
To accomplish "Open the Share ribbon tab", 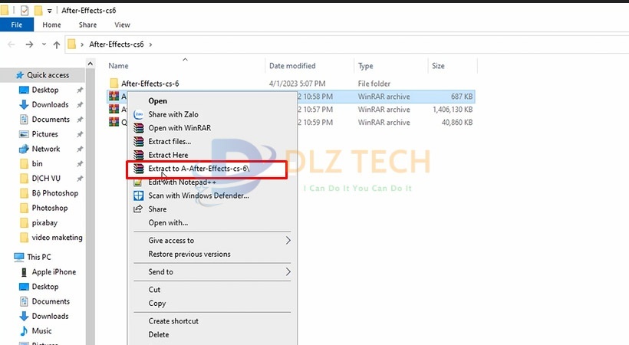I will coord(87,25).
